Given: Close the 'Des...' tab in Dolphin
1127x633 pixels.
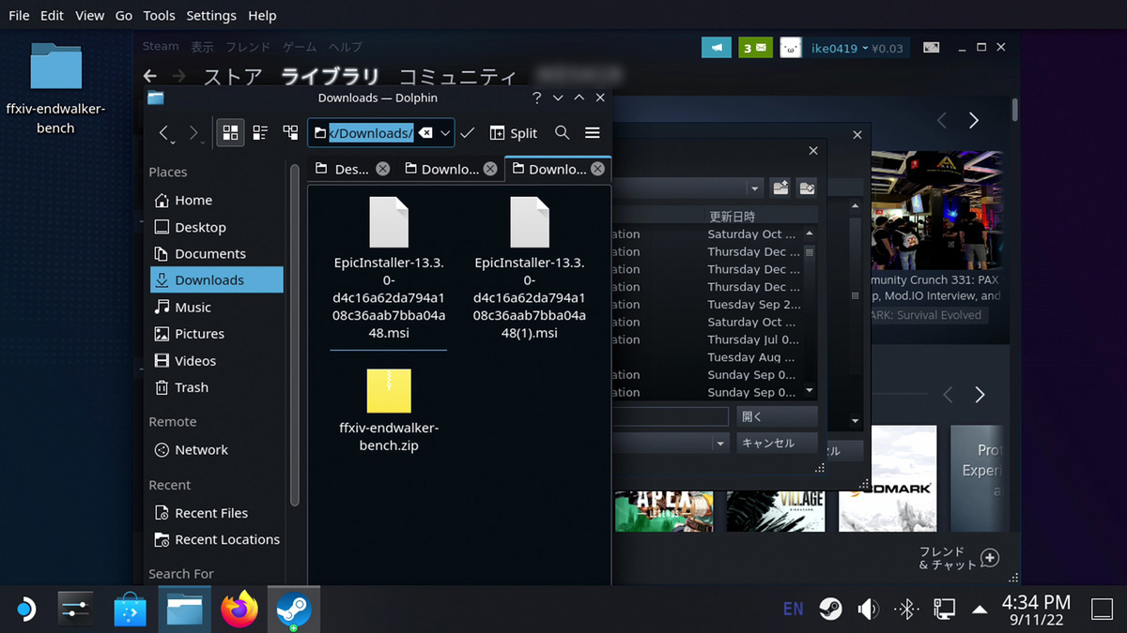Looking at the screenshot, I should (382, 169).
